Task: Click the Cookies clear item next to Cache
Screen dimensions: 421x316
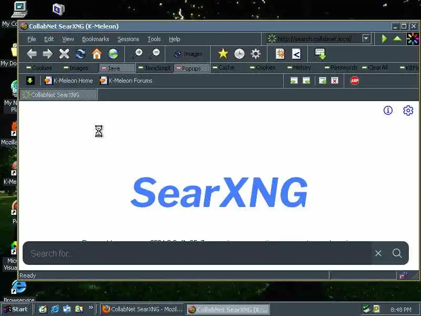Action: 263,67
